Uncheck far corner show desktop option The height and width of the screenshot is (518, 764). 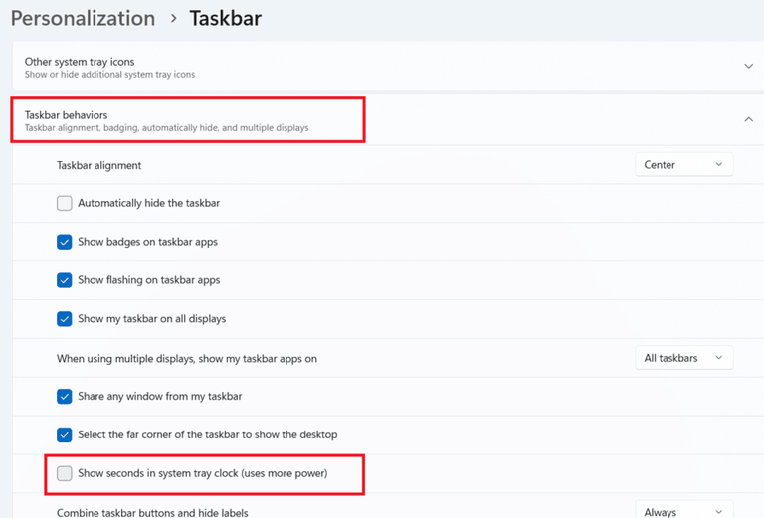[65, 434]
